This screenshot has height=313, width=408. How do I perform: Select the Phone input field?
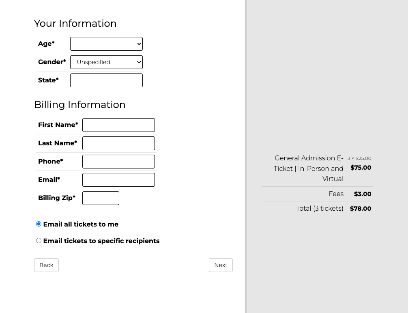pyautogui.click(x=118, y=162)
